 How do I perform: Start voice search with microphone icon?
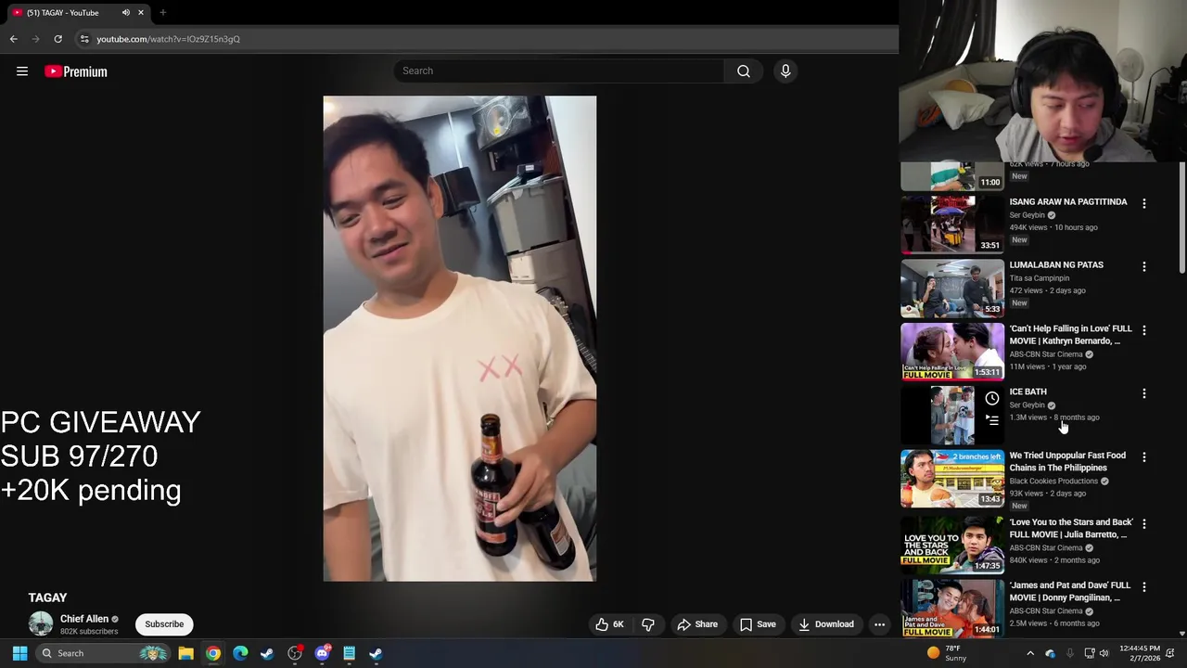[785, 71]
